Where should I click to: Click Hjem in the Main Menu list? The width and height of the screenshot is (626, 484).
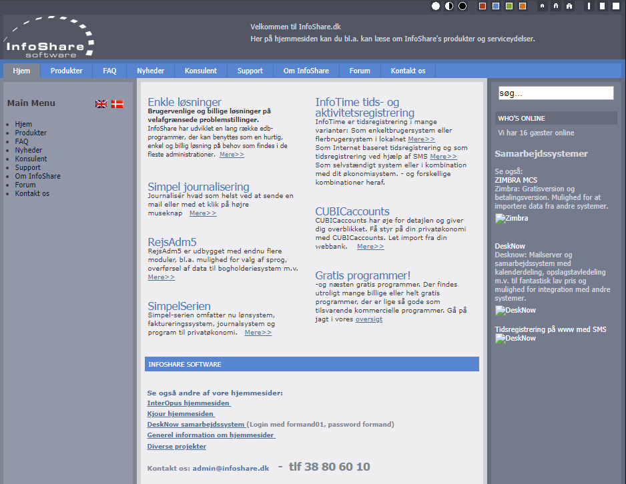[x=23, y=124]
